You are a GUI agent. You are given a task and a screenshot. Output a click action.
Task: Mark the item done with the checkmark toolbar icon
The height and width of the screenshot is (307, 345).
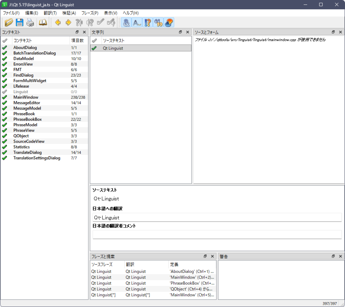pyautogui.click(x=100, y=23)
